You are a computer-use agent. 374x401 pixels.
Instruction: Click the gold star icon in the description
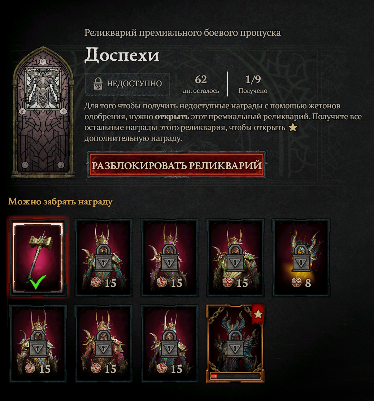[293, 127]
